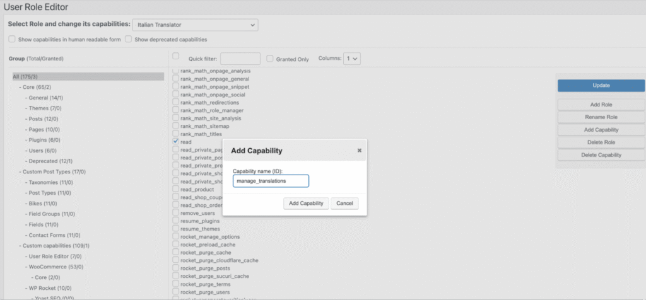Check resume_plugins capability
This screenshot has height=300, width=646.
[x=175, y=221]
